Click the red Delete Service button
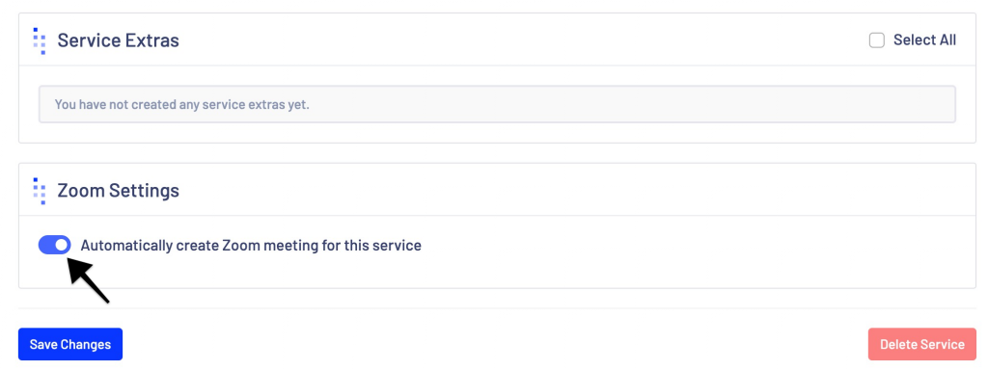This screenshot has height=370, width=988. pyautogui.click(x=921, y=344)
